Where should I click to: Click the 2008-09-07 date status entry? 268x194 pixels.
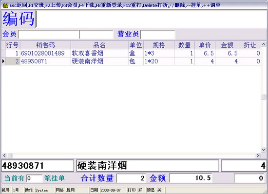[113, 190]
